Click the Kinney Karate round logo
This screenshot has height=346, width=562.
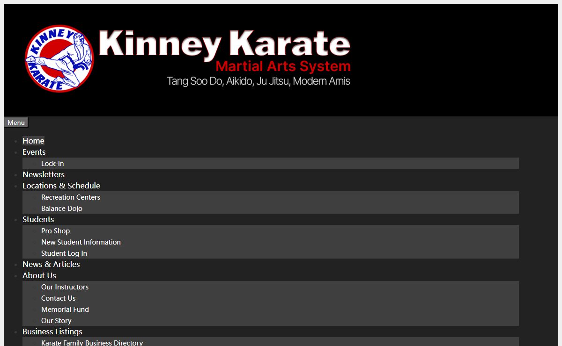[x=59, y=58]
